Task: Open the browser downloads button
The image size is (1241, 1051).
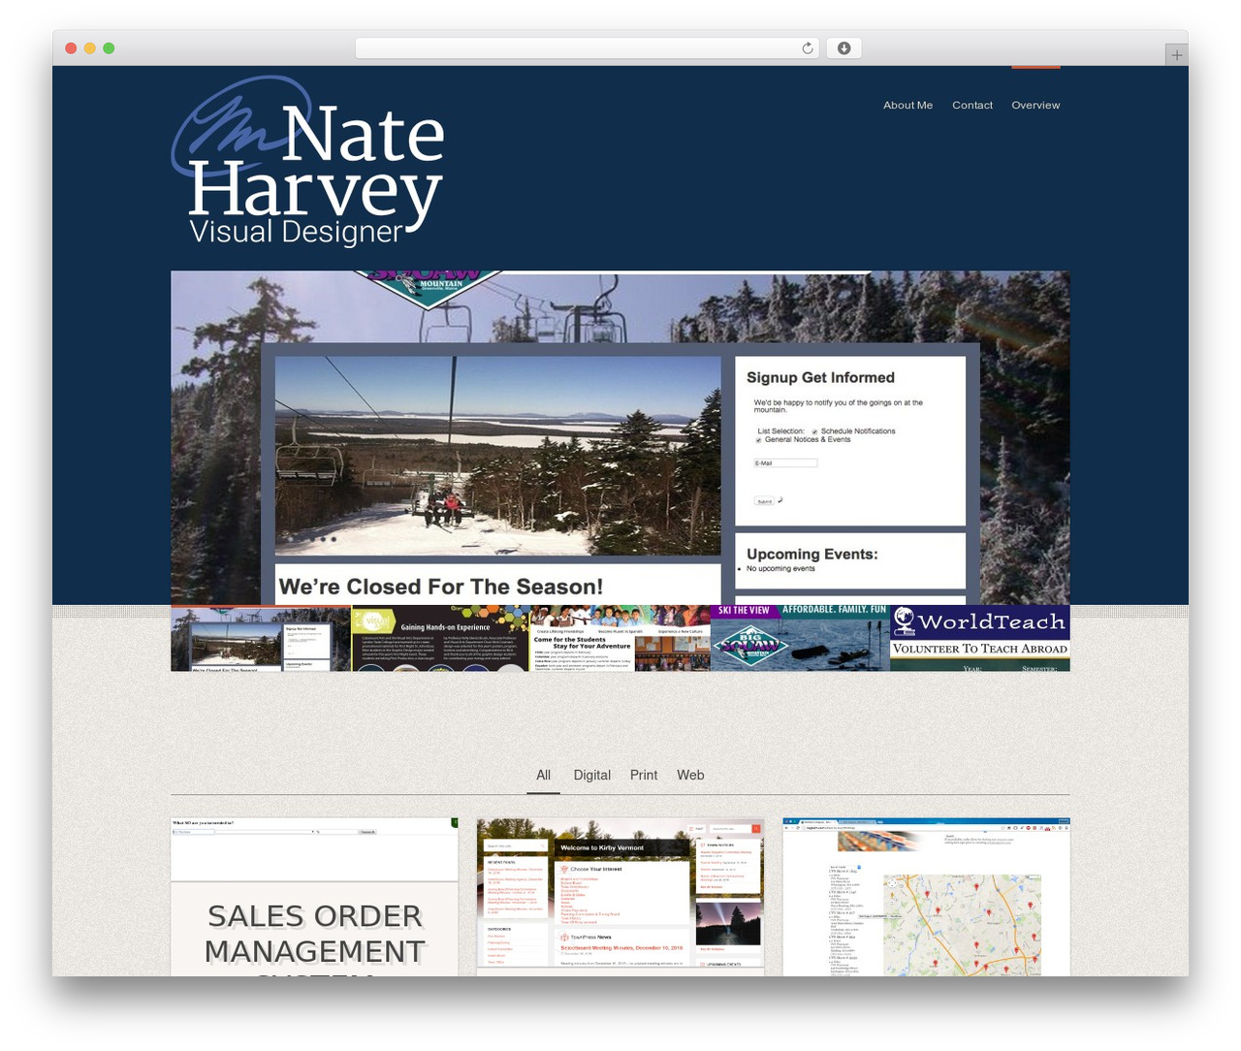Action: point(843,48)
